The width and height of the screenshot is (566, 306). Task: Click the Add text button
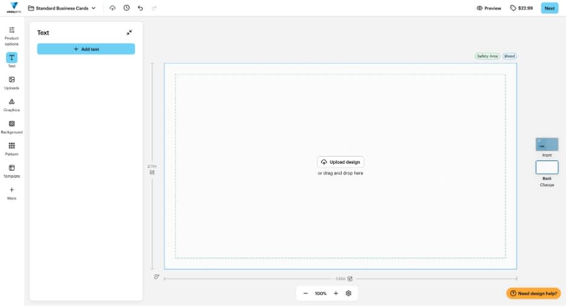click(x=86, y=49)
